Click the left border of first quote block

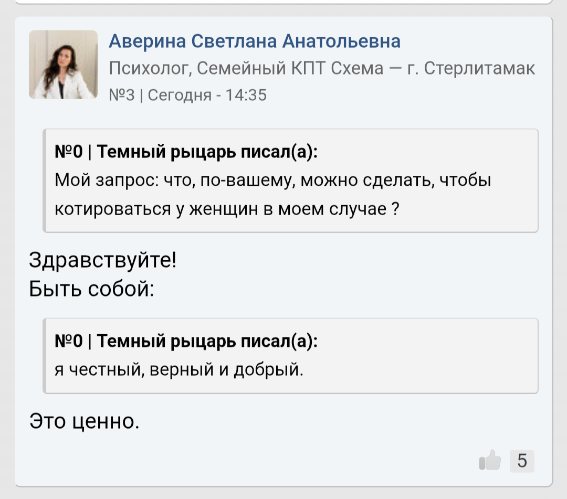click(45, 181)
